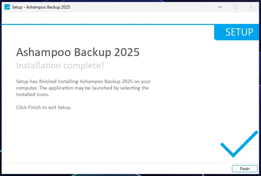Click the 'Ashampoo Backup 2025' heading
Screen dimensions: 261x176
(x=78, y=52)
